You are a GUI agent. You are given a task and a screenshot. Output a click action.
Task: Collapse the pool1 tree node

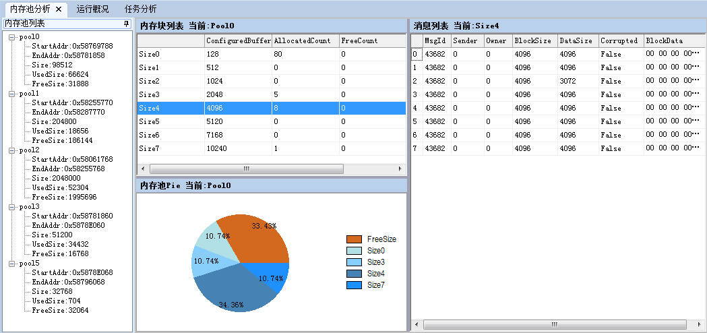click(x=13, y=94)
